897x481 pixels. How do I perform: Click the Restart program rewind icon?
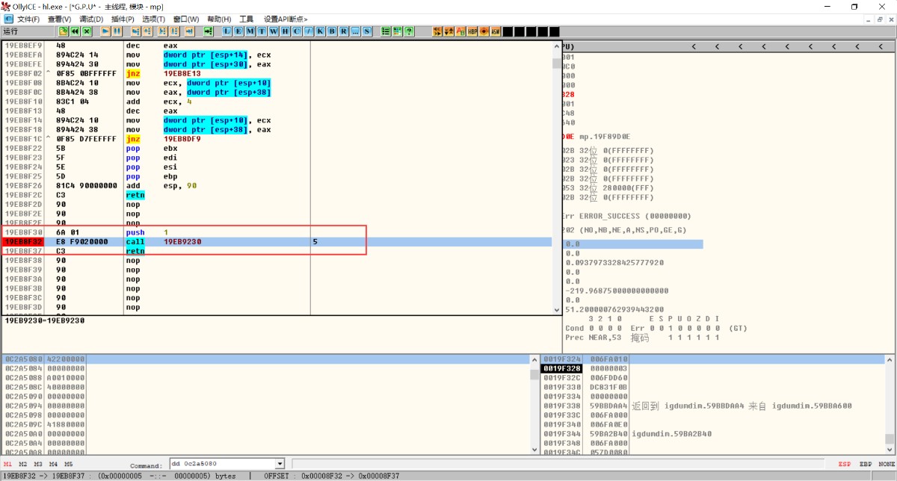pos(75,31)
